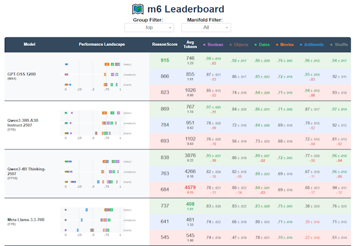
Task: Click the Shuffle score .81 ± .013
Action: tap(339, 139)
